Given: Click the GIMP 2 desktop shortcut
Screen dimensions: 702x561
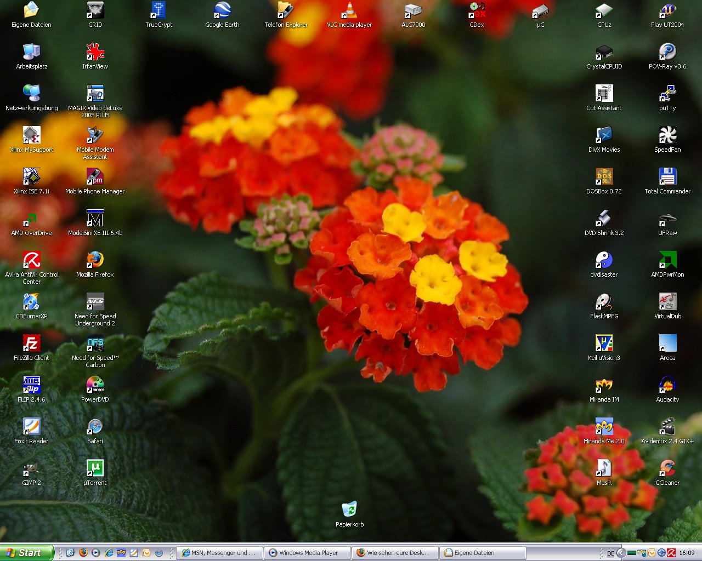Looking at the screenshot, I should pos(31,468).
